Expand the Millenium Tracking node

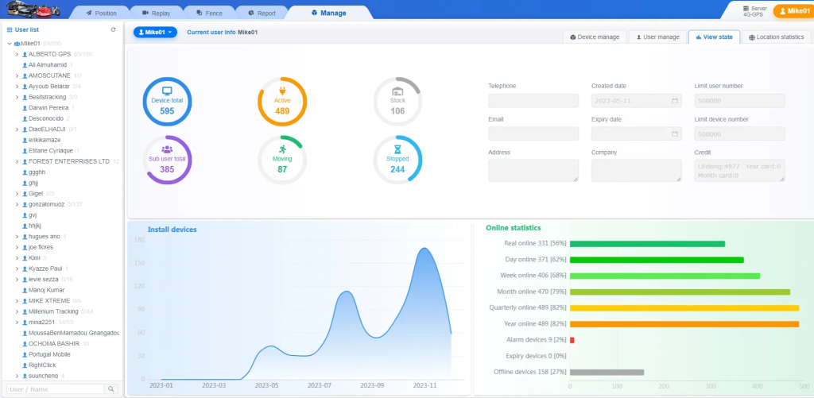point(17,311)
